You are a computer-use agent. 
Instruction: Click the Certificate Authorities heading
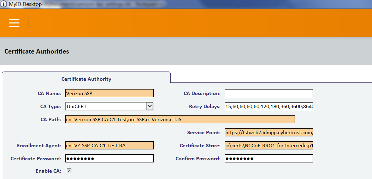pos(37,51)
